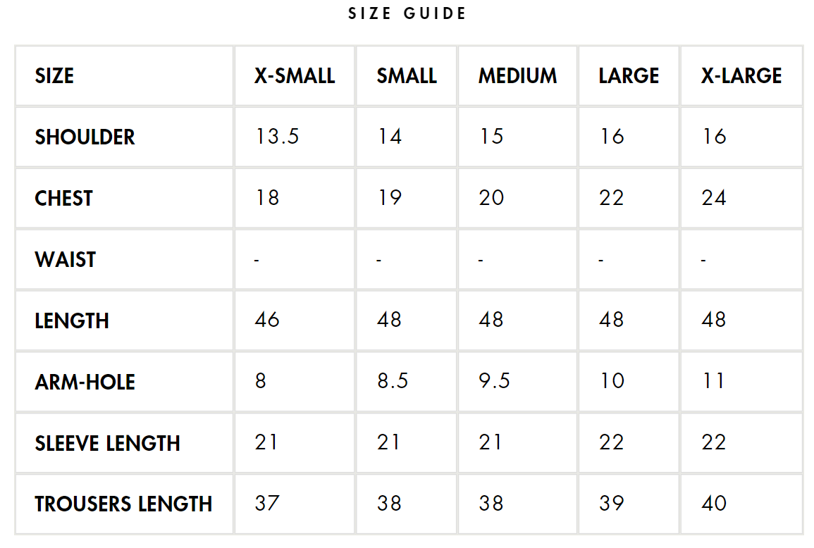
Task: Click the X-Large trousers length value 40
Action: pos(713,504)
